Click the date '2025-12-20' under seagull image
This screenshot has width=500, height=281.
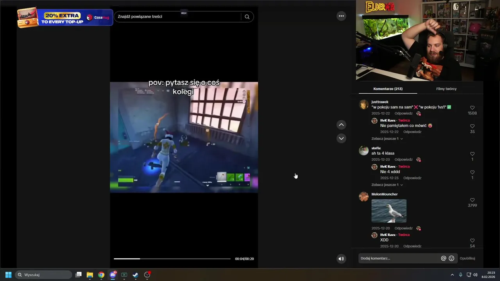380,228
